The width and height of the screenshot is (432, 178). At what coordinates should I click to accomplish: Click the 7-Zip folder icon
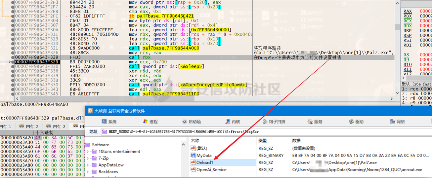click(x=95, y=158)
